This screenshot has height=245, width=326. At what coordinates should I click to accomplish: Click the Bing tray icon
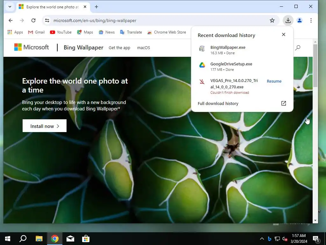click(270, 239)
